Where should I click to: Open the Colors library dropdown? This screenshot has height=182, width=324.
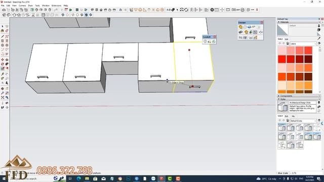point(303,44)
